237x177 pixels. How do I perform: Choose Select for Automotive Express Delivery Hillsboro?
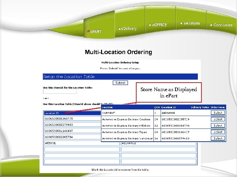pos(218,125)
